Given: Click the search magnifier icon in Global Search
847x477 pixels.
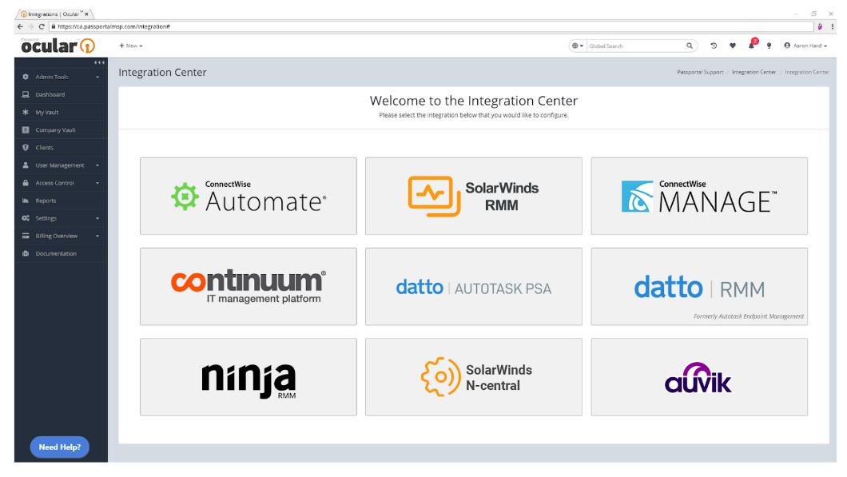Looking at the screenshot, I should click(690, 46).
